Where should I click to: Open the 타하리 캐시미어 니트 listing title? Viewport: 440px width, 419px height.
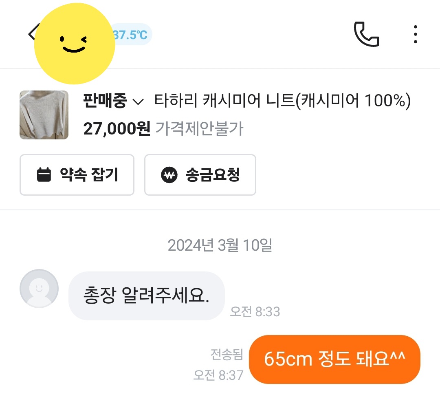tap(282, 101)
